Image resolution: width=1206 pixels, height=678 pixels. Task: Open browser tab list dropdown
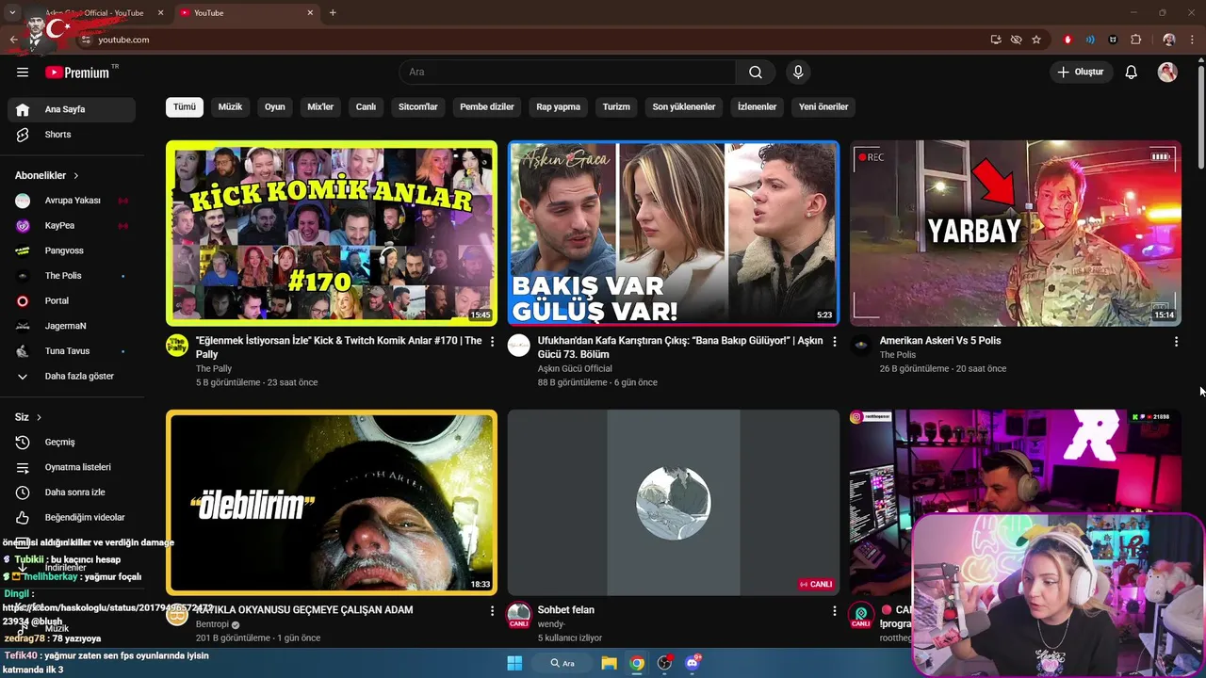12,12
